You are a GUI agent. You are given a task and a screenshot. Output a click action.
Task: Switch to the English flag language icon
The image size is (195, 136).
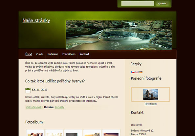[137, 72]
